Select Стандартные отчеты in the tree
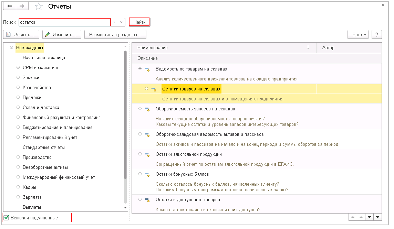This screenshot has width=394, height=229. [x=44, y=148]
